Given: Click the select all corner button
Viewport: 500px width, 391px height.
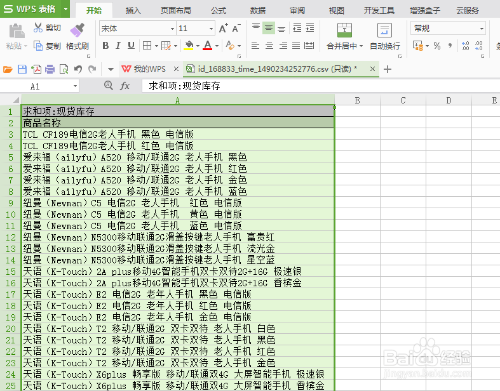Looking at the screenshot, I should point(11,100).
